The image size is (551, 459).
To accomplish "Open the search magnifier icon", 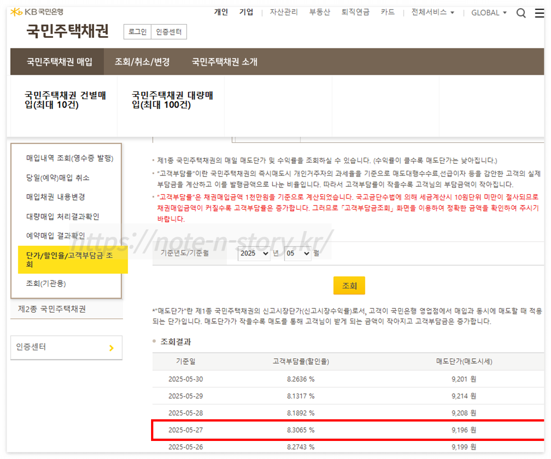I will point(521,13).
